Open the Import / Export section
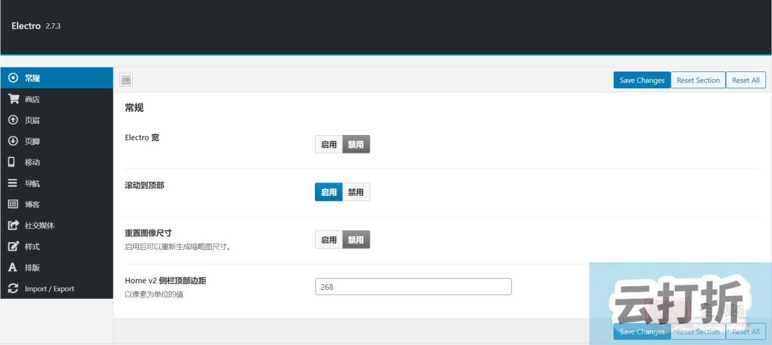Image resolution: width=772 pixels, height=345 pixels. (57, 289)
